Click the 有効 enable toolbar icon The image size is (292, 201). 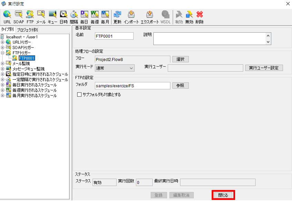click(x=179, y=17)
